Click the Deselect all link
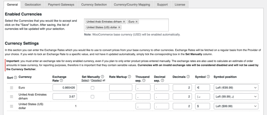This screenshot has width=267, height=115. (97, 80)
